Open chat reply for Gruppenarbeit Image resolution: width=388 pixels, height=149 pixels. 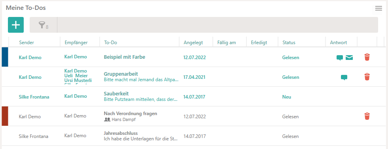click(x=344, y=78)
